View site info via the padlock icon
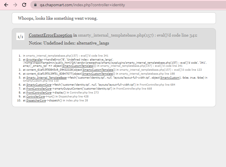 pos(35,5)
